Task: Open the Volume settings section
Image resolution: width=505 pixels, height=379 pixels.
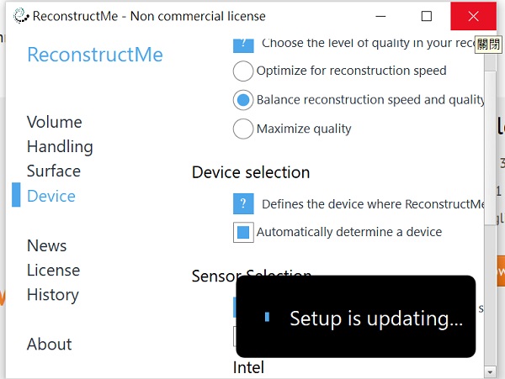Action: point(55,122)
